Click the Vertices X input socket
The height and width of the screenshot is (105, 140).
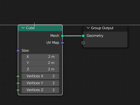(18, 76)
